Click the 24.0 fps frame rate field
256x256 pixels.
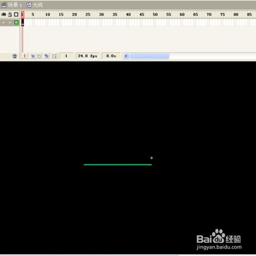[88, 56]
